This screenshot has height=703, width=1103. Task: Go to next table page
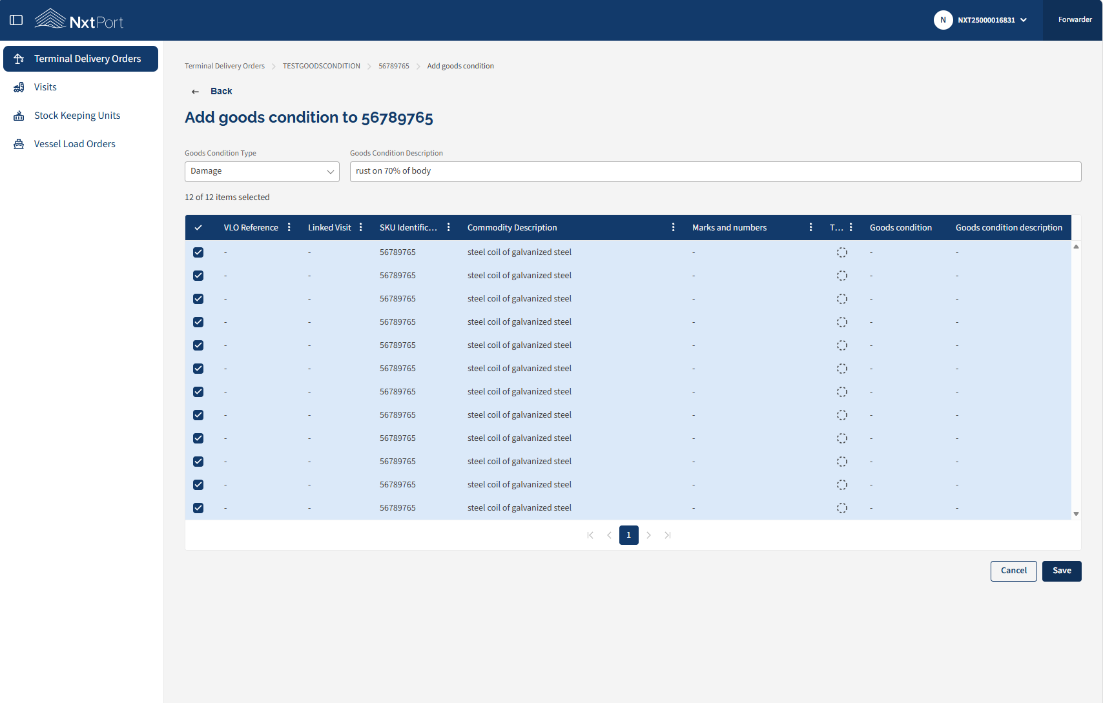(x=649, y=535)
